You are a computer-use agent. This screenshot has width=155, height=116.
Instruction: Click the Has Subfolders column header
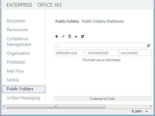(x=102, y=53)
